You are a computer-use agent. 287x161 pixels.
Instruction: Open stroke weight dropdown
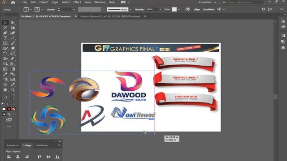pyautogui.click(x=74, y=9)
